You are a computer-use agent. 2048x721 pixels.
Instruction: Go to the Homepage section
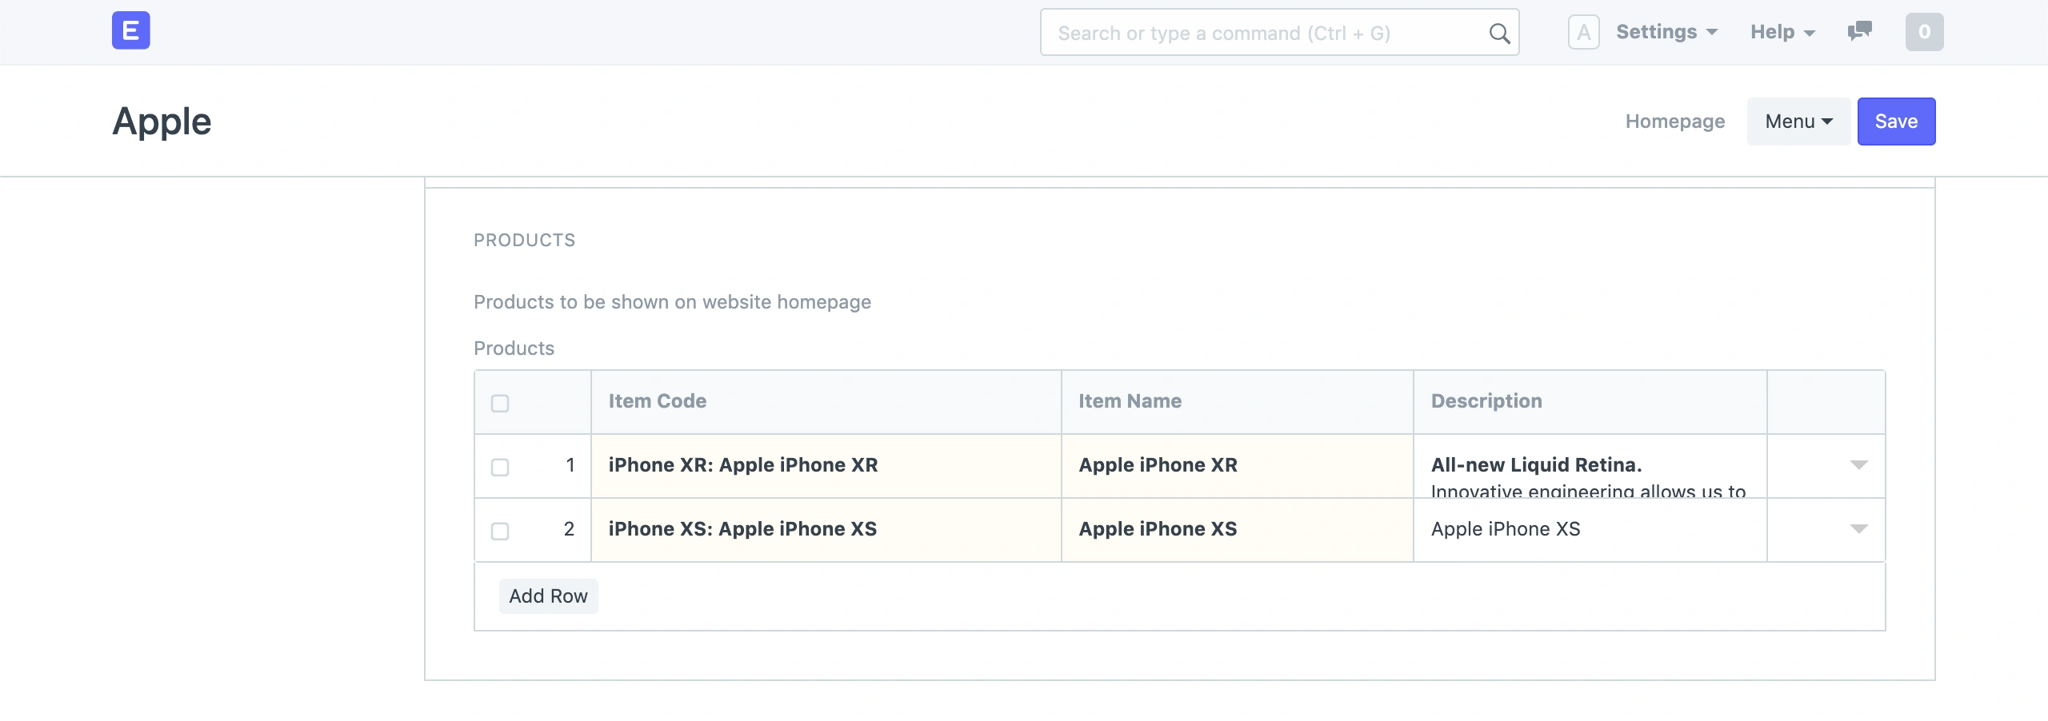coord(1675,121)
